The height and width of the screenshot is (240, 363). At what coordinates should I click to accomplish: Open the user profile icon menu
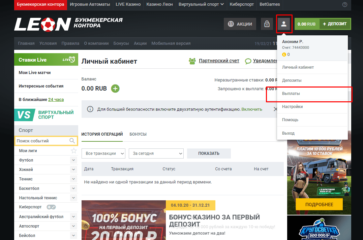coord(284,24)
